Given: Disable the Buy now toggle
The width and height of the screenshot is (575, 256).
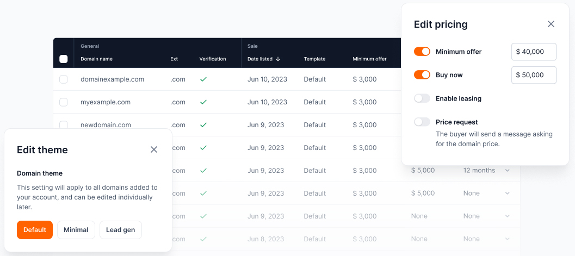Looking at the screenshot, I should [422, 75].
